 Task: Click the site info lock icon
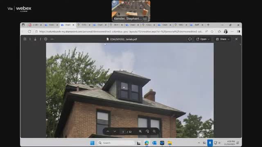[x=36, y=31]
